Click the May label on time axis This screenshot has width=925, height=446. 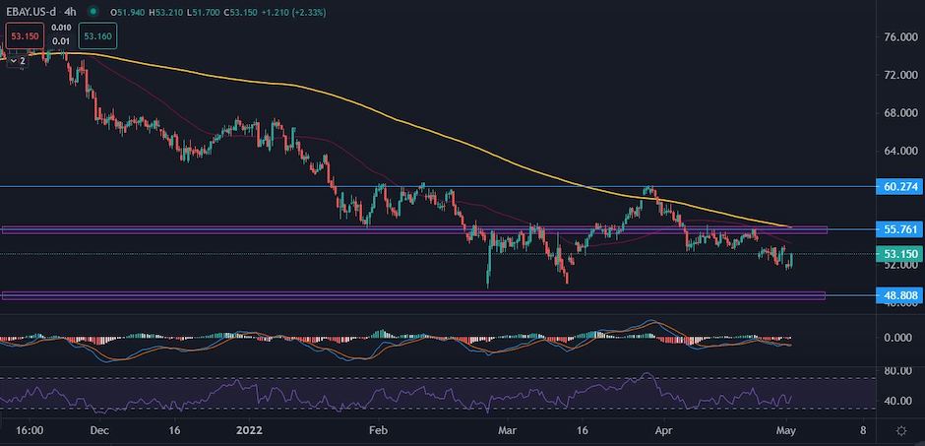[x=785, y=431]
